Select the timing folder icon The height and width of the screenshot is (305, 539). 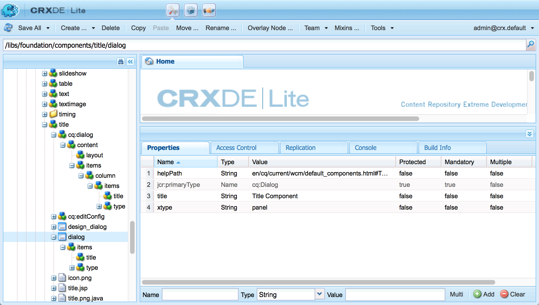pos(53,114)
